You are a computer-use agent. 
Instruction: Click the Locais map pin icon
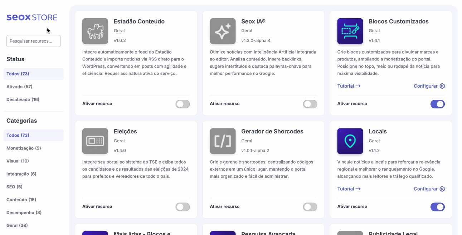pyautogui.click(x=350, y=141)
